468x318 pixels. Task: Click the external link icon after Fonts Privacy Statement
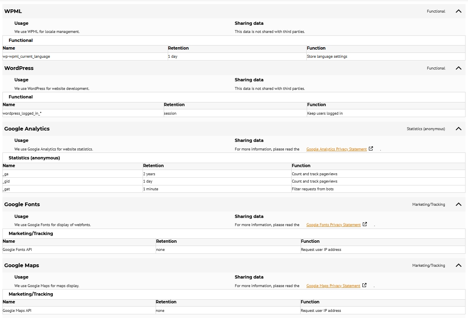click(x=365, y=224)
